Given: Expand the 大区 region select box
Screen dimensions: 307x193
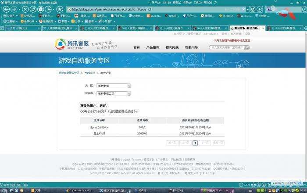Looking at the screenshot, I should click(x=113, y=86).
